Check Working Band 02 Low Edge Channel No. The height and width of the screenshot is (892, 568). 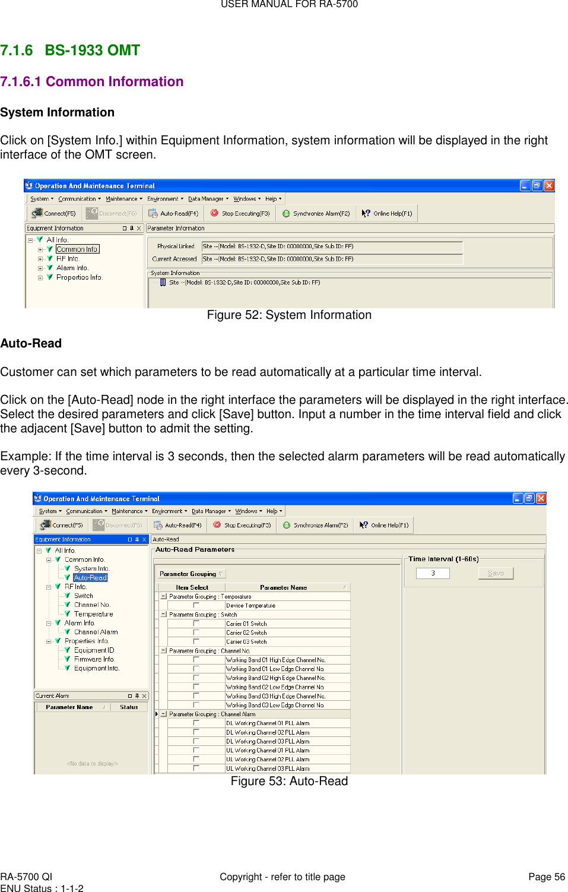point(196,687)
